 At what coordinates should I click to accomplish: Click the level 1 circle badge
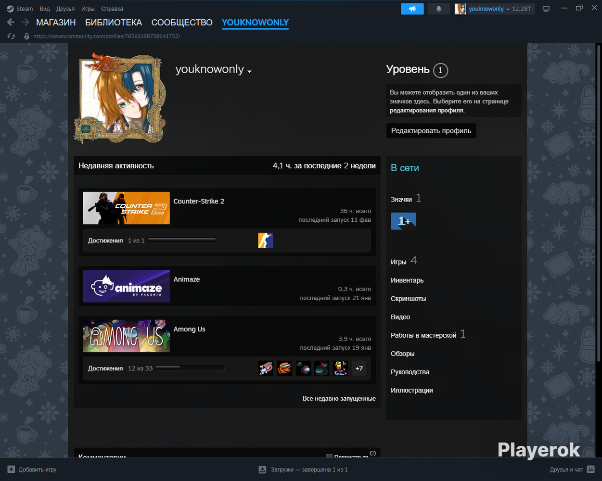coord(440,70)
